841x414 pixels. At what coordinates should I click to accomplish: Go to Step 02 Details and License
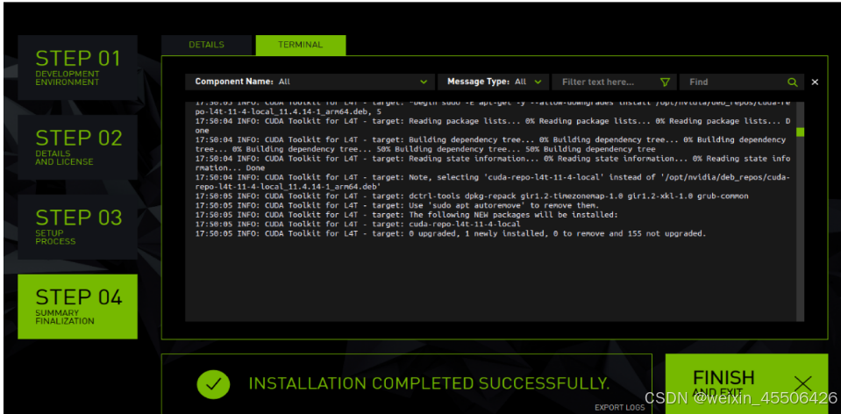(78, 147)
